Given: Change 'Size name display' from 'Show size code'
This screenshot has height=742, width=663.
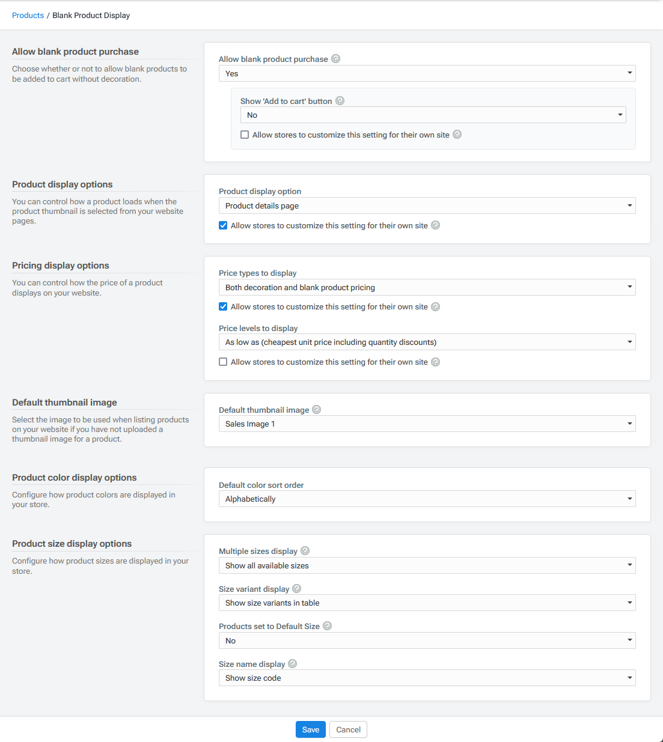Looking at the screenshot, I should (427, 678).
